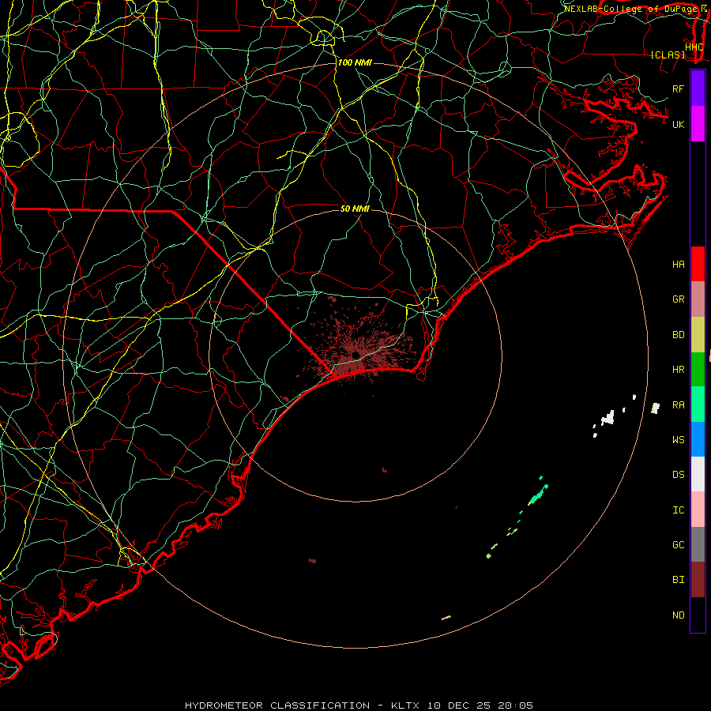Viewport: 711px width, 711px height.
Task: Click the HHC product label
Action: (694, 47)
